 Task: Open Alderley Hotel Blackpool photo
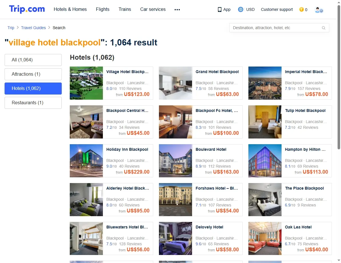click(x=86, y=200)
